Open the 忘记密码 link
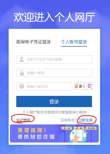110x154 pixels. click(x=23, y=120)
